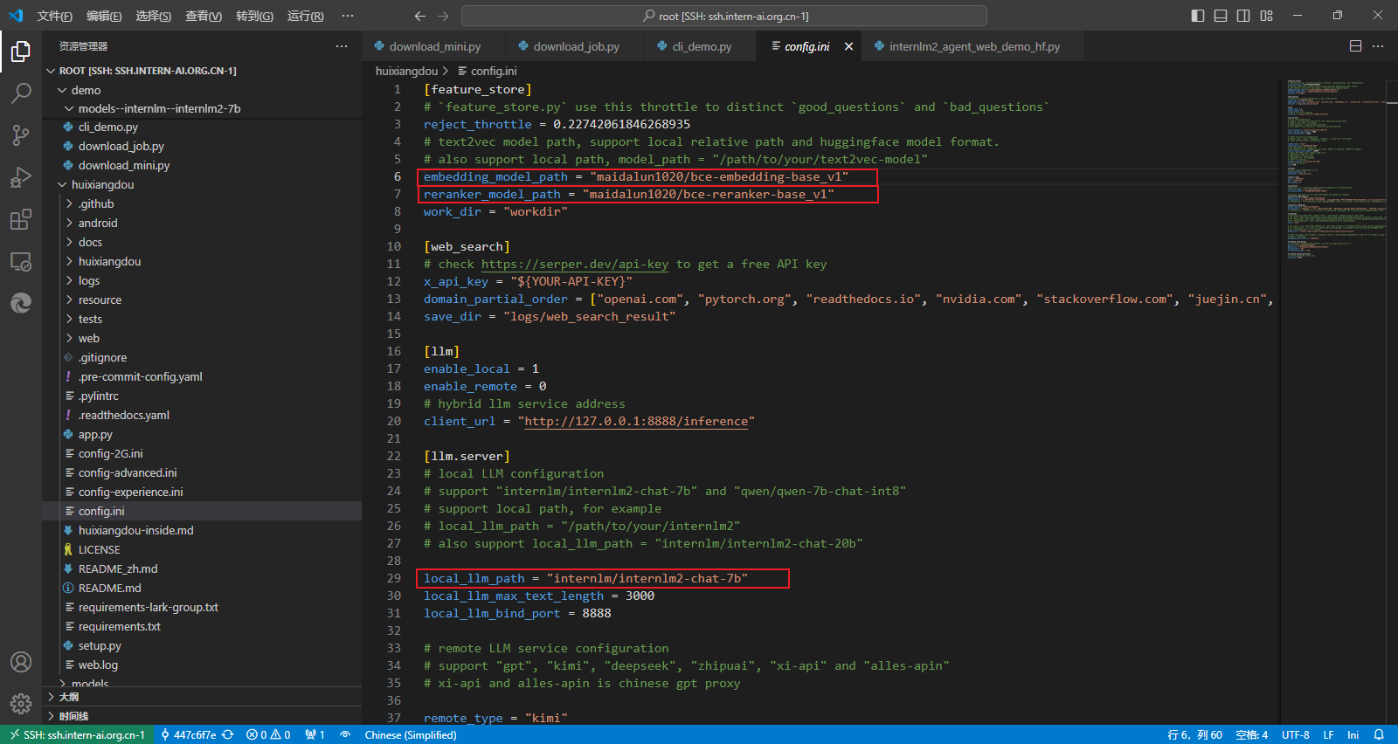Viewport: 1398px width, 744px height.
Task: Expand the docs folder
Action: pyautogui.click(x=90, y=242)
